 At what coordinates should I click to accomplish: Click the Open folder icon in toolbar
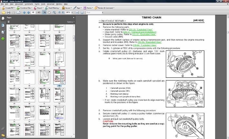pyautogui.click(x=3, y=12)
